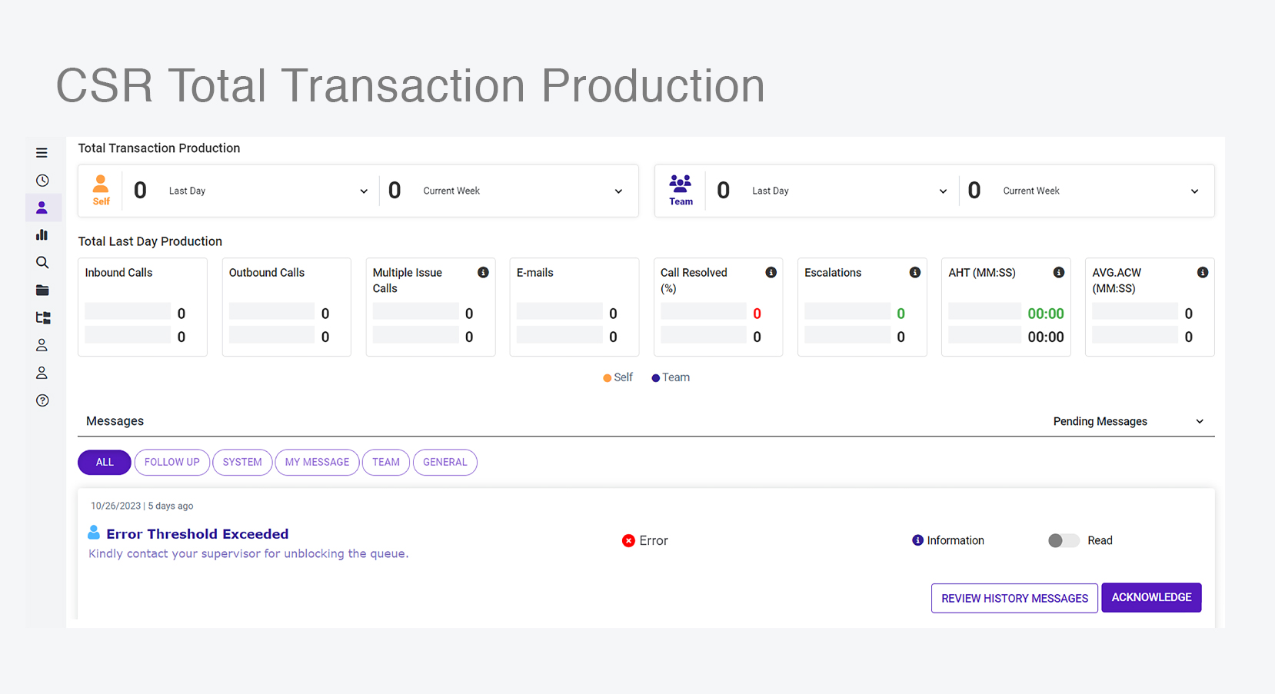Select the highlighted user profile sidebar icon
The width and height of the screenshot is (1275, 694).
click(x=42, y=208)
